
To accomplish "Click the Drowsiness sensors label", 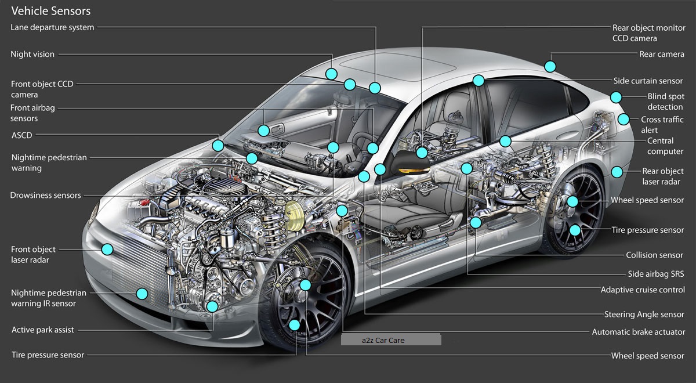I will pyautogui.click(x=45, y=196).
